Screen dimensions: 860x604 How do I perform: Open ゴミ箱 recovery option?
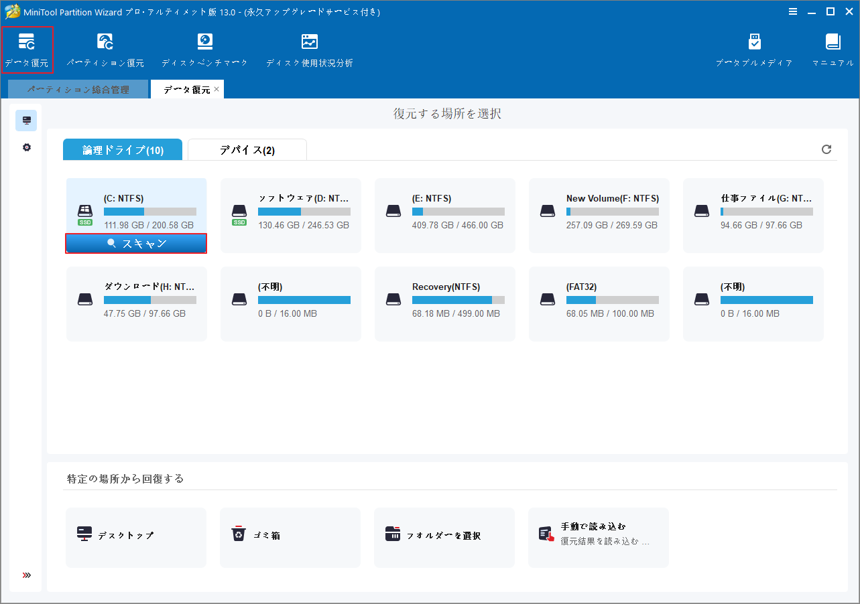[290, 536]
